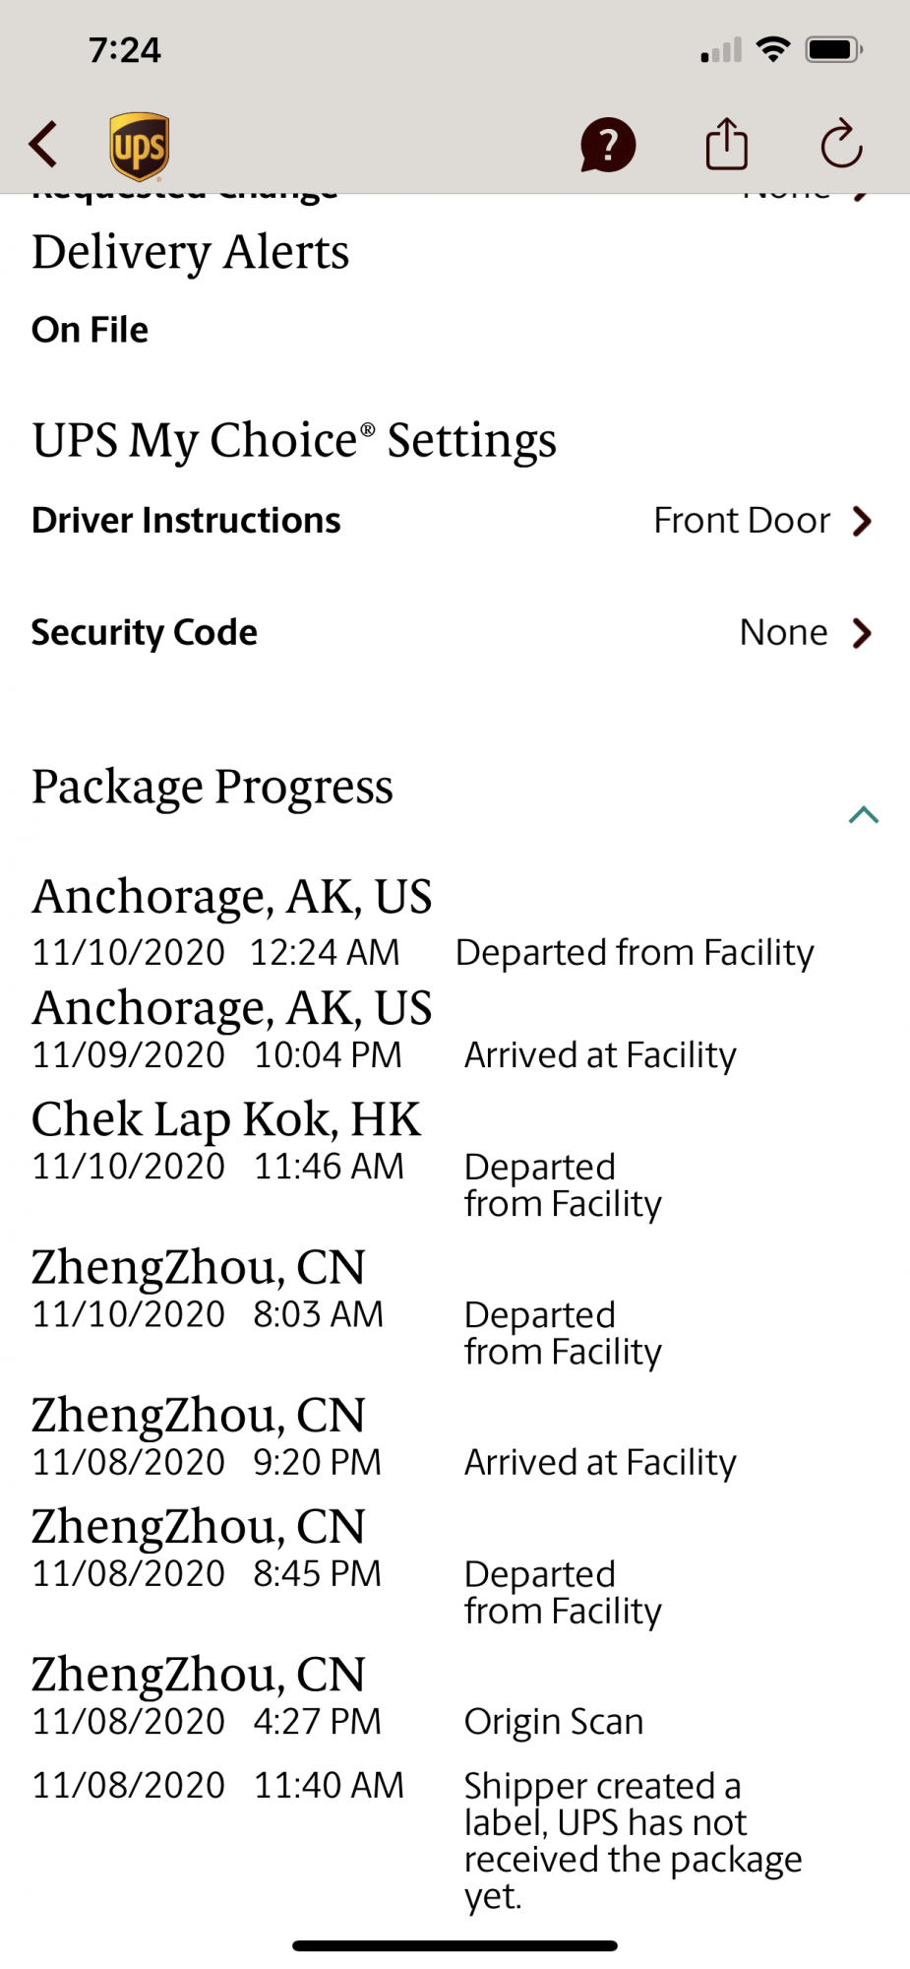Tap the UPS shield logo
Screen dimensions: 910x1969
[139, 147]
